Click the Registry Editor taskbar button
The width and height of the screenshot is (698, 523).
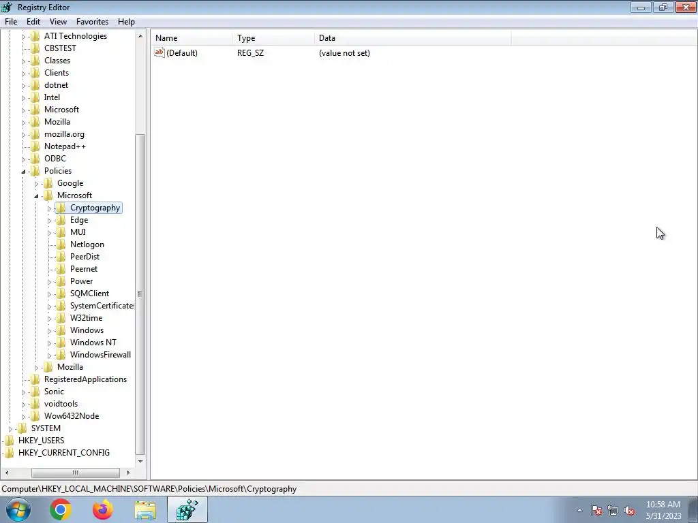point(187,509)
